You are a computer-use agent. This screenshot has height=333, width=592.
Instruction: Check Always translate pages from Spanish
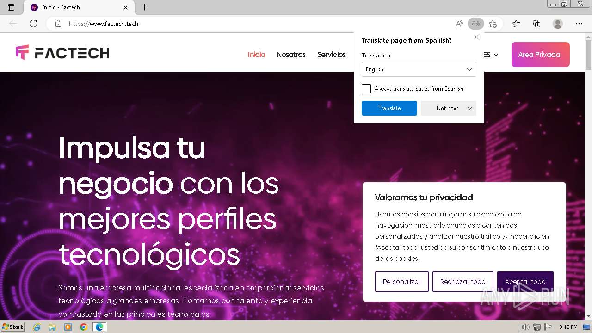tap(366, 89)
